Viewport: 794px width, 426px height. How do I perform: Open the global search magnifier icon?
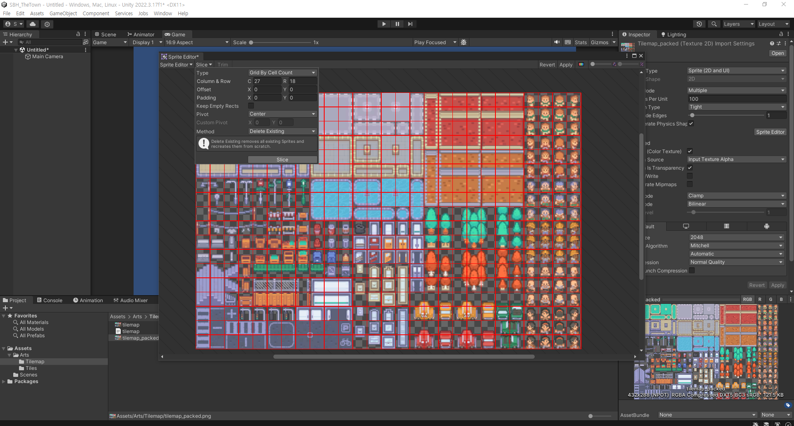[x=714, y=24]
